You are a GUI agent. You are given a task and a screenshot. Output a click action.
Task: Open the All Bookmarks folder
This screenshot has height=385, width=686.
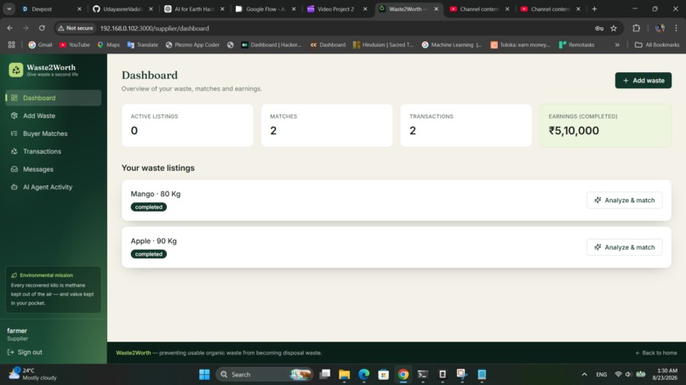click(x=657, y=44)
